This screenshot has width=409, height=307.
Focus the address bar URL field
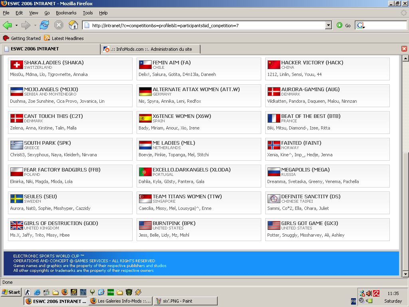[204, 25]
